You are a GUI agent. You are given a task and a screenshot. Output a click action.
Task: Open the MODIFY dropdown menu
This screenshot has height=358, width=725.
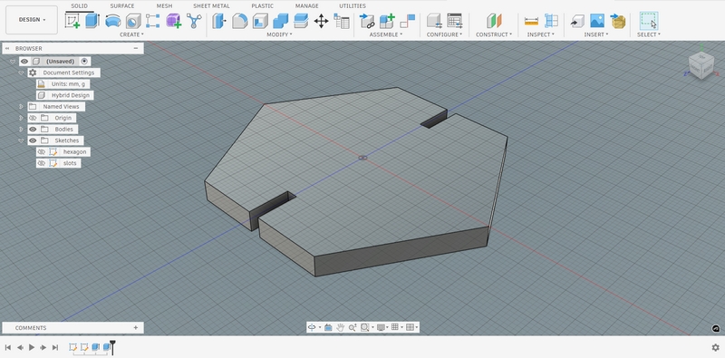coord(279,34)
